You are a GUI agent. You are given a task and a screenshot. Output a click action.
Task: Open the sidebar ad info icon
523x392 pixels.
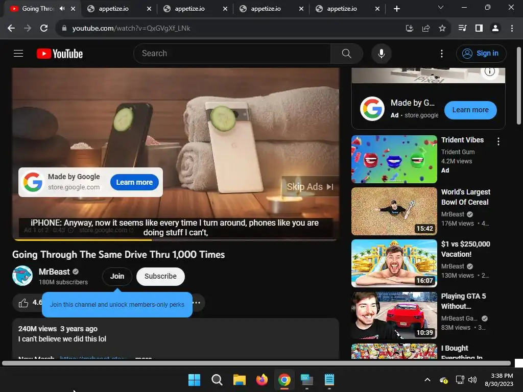(490, 71)
